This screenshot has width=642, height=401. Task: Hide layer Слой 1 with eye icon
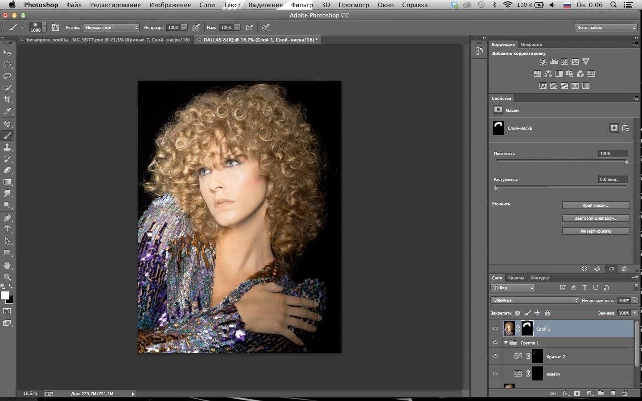(x=495, y=329)
